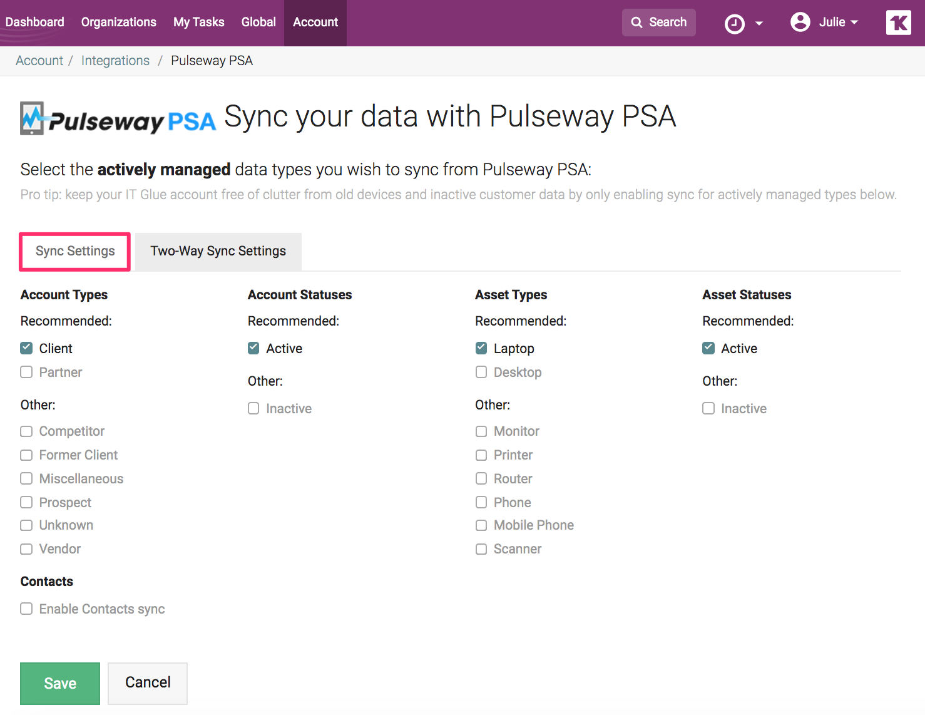
Task: Switch to the Two-Way Sync Settings tab
Action: tap(218, 251)
